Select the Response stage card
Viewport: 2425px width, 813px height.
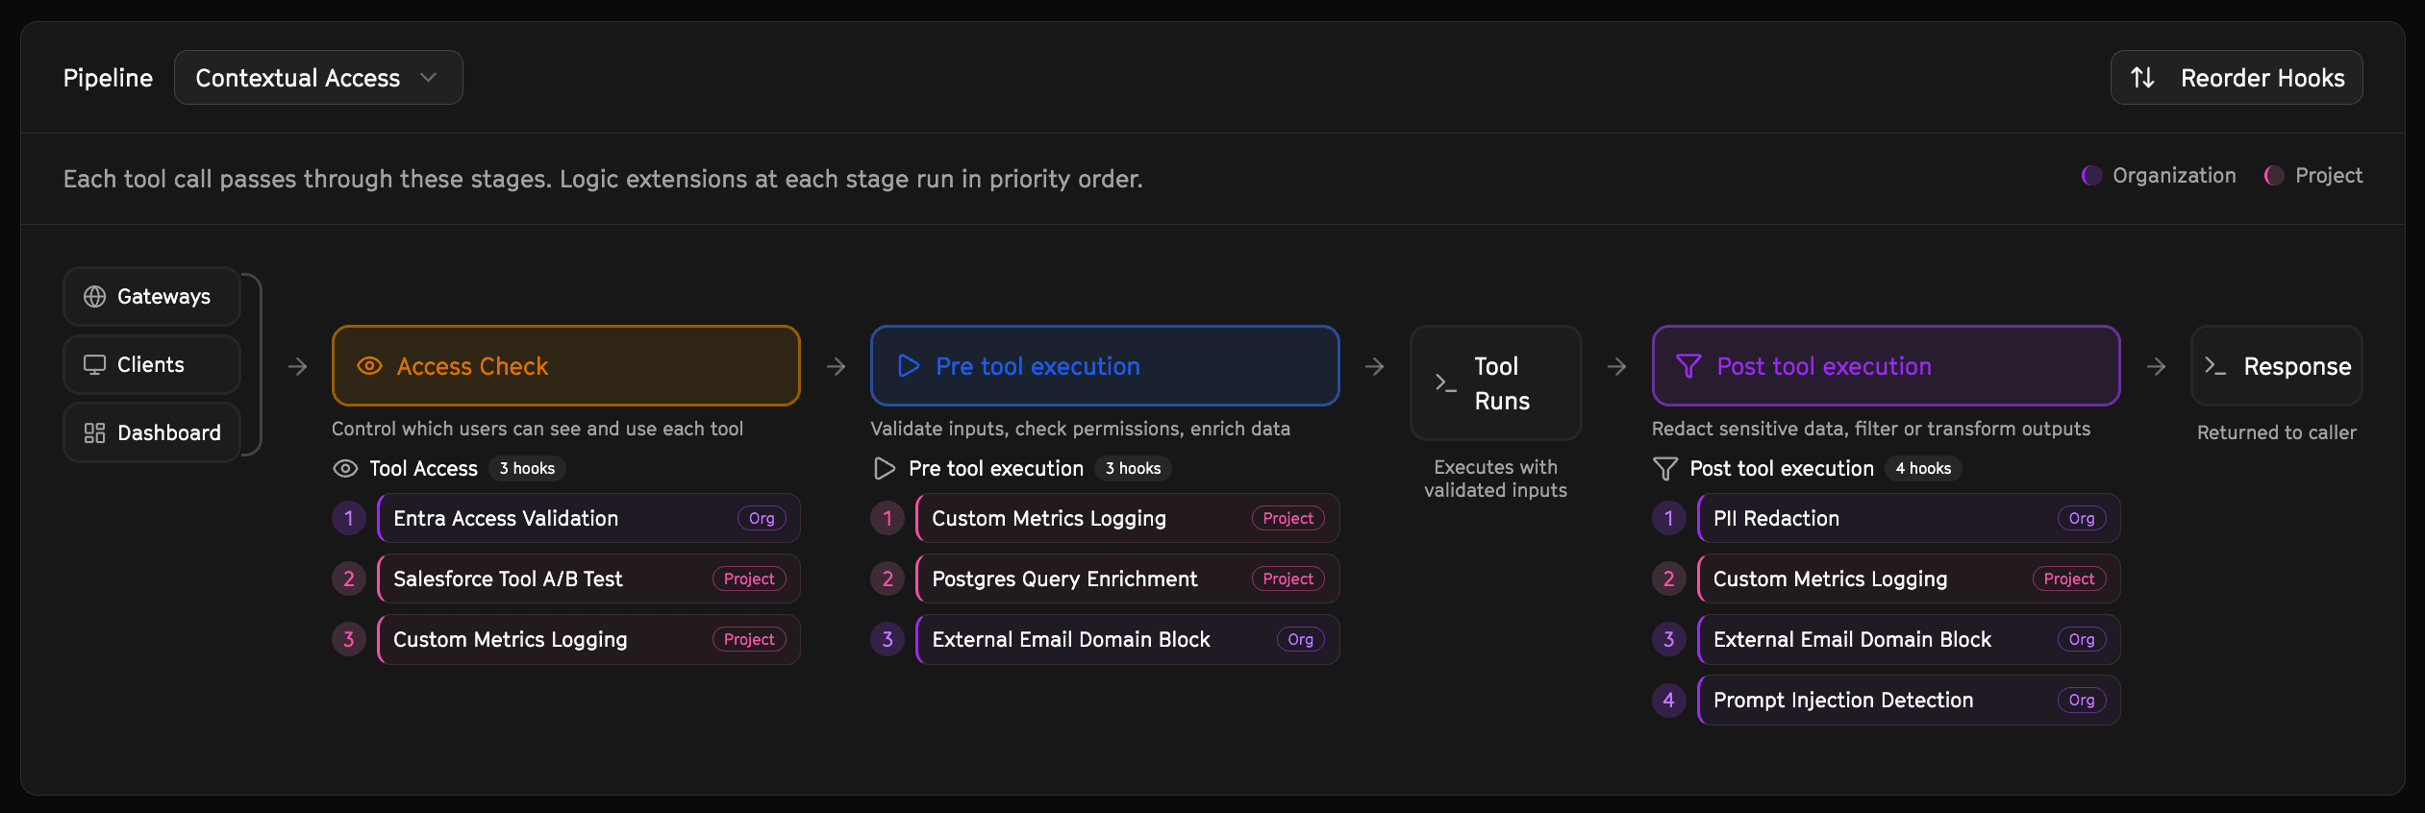click(x=2276, y=366)
